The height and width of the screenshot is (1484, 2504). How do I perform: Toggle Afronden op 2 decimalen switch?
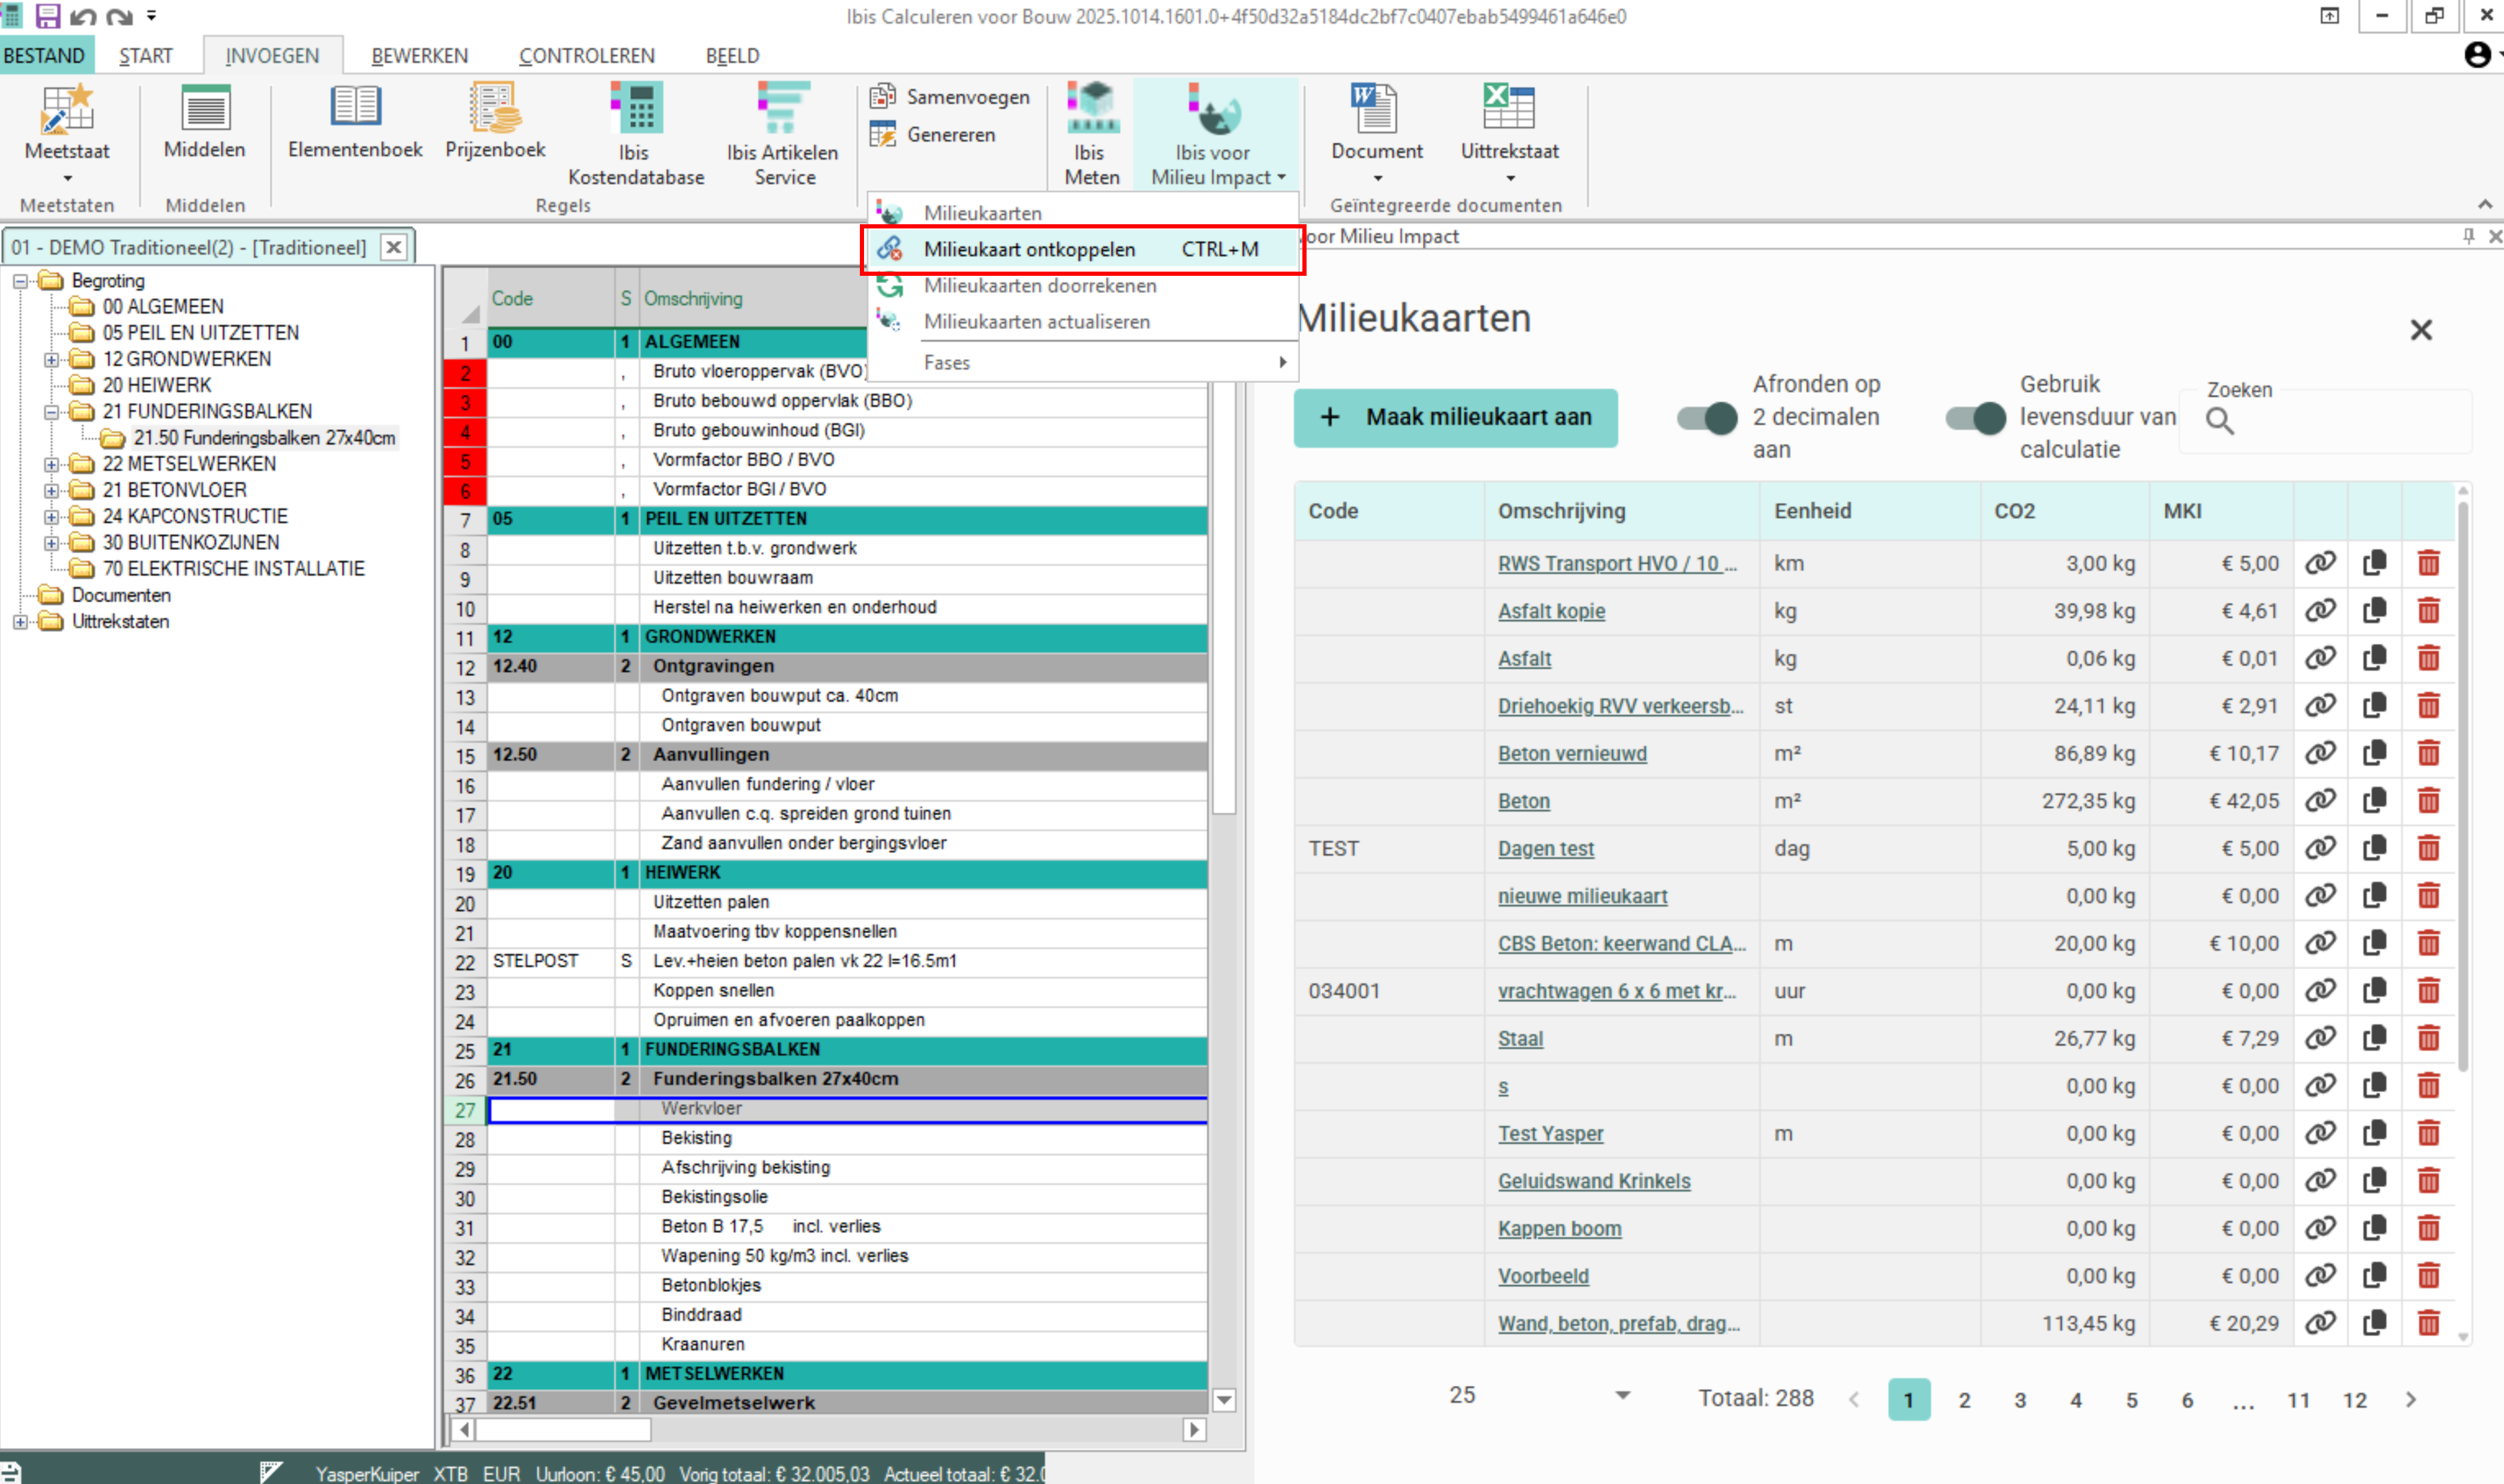pos(1707,417)
